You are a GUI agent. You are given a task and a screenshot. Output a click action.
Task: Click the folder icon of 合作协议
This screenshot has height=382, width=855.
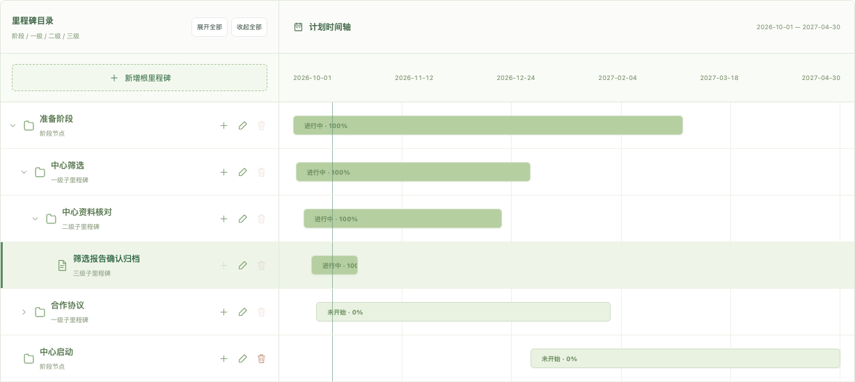tap(40, 312)
